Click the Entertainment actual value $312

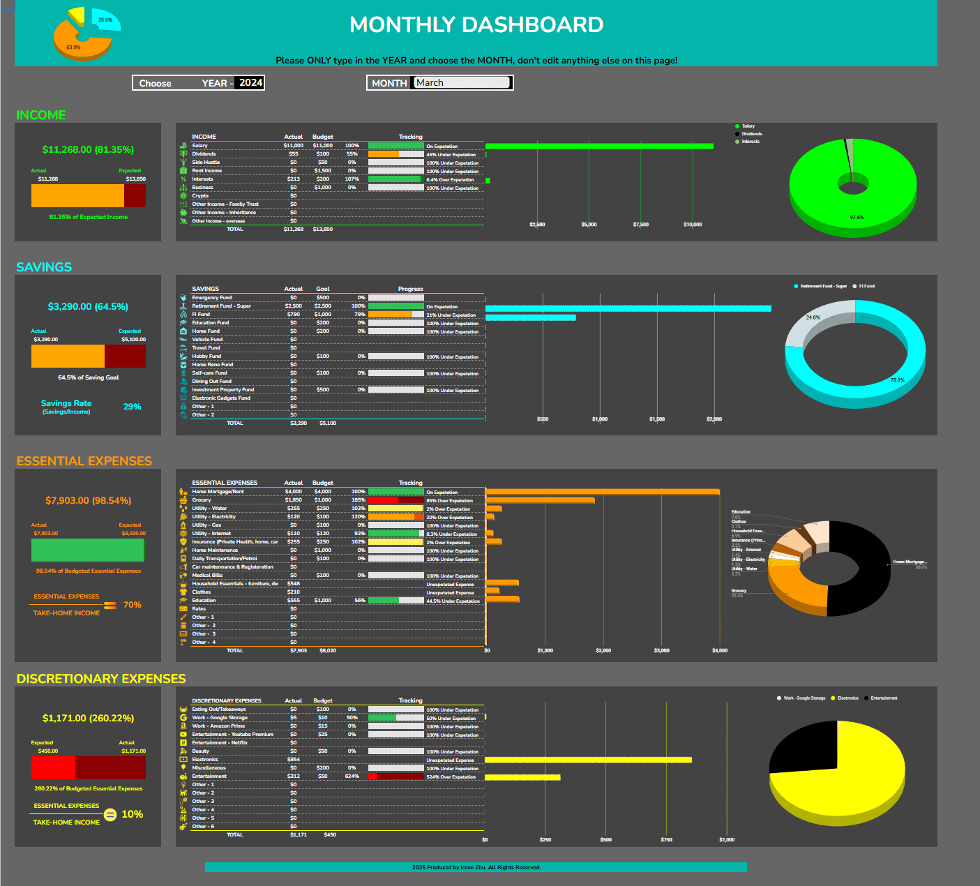[x=293, y=776]
